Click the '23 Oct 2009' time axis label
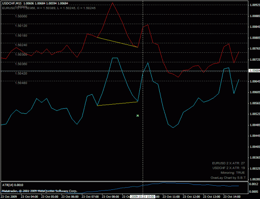Image resolution: width=260 pixels, height=199 pixels. (9, 197)
